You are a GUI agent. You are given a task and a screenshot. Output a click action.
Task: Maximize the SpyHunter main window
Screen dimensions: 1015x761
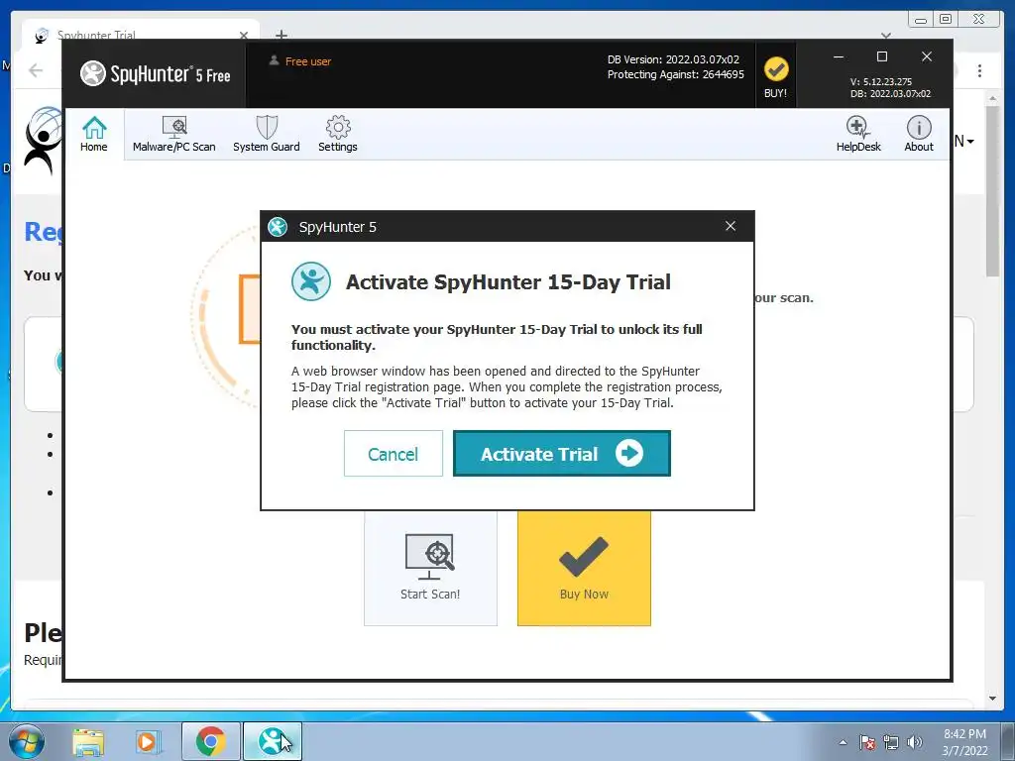click(881, 56)
